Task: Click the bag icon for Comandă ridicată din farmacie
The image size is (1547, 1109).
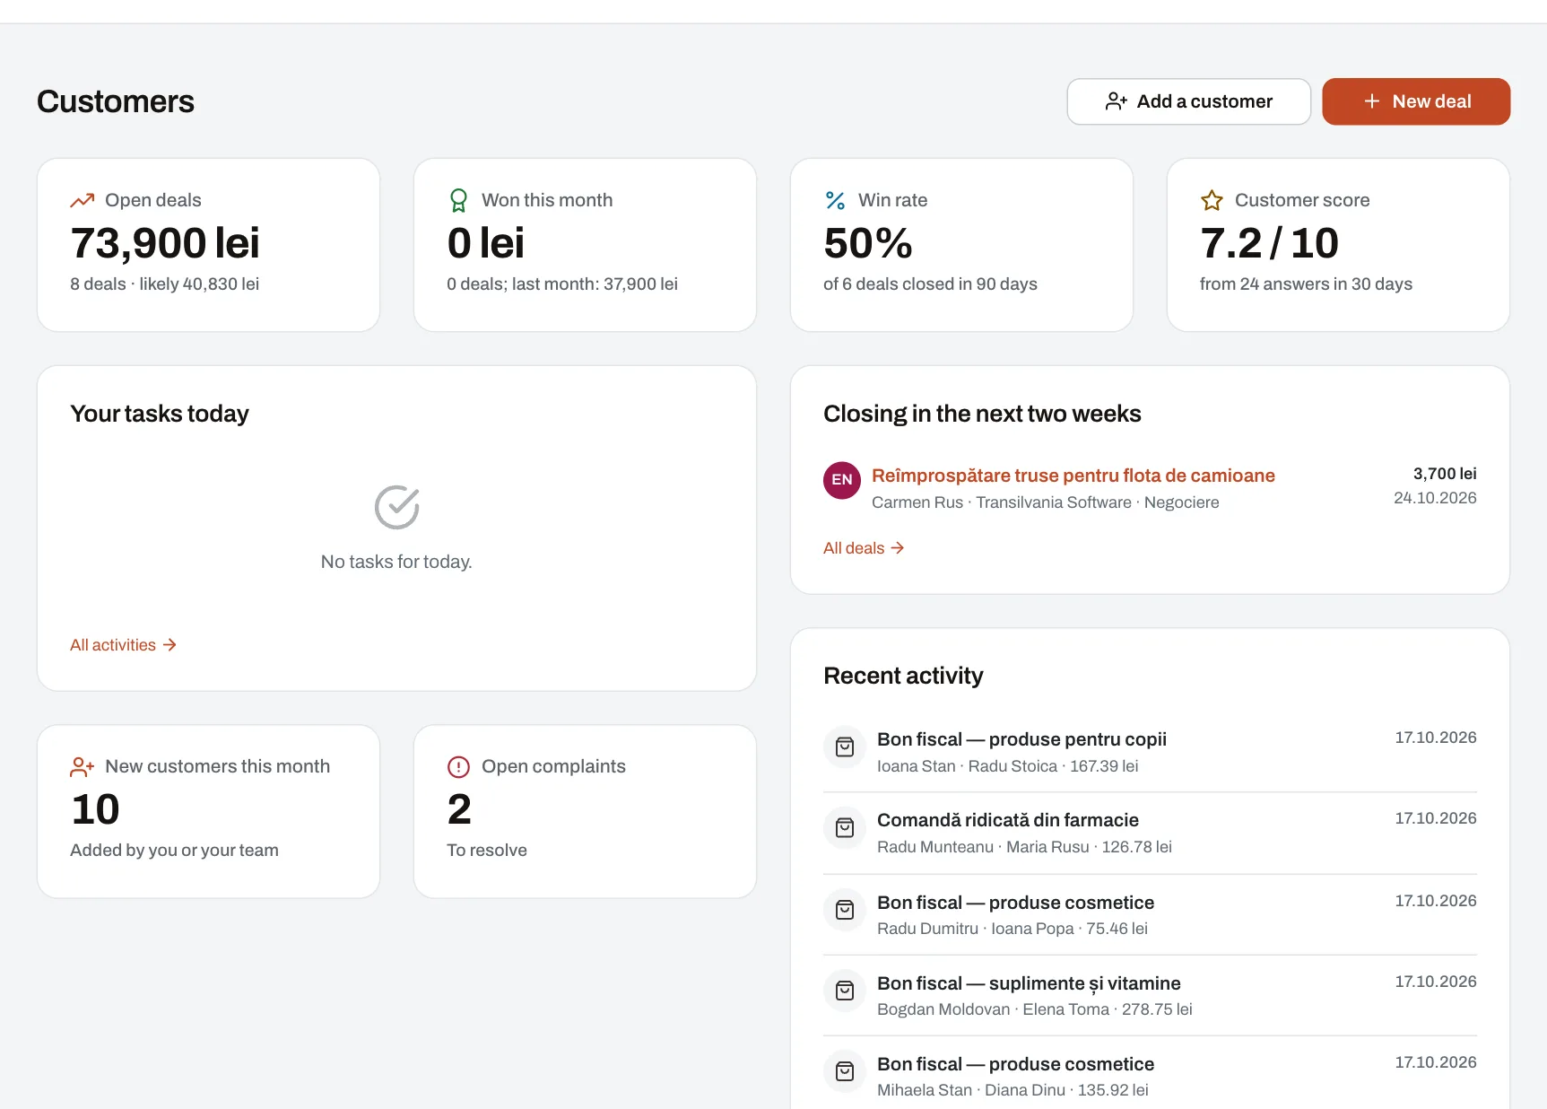Action: pyautogui.click(x=845, y=828)
